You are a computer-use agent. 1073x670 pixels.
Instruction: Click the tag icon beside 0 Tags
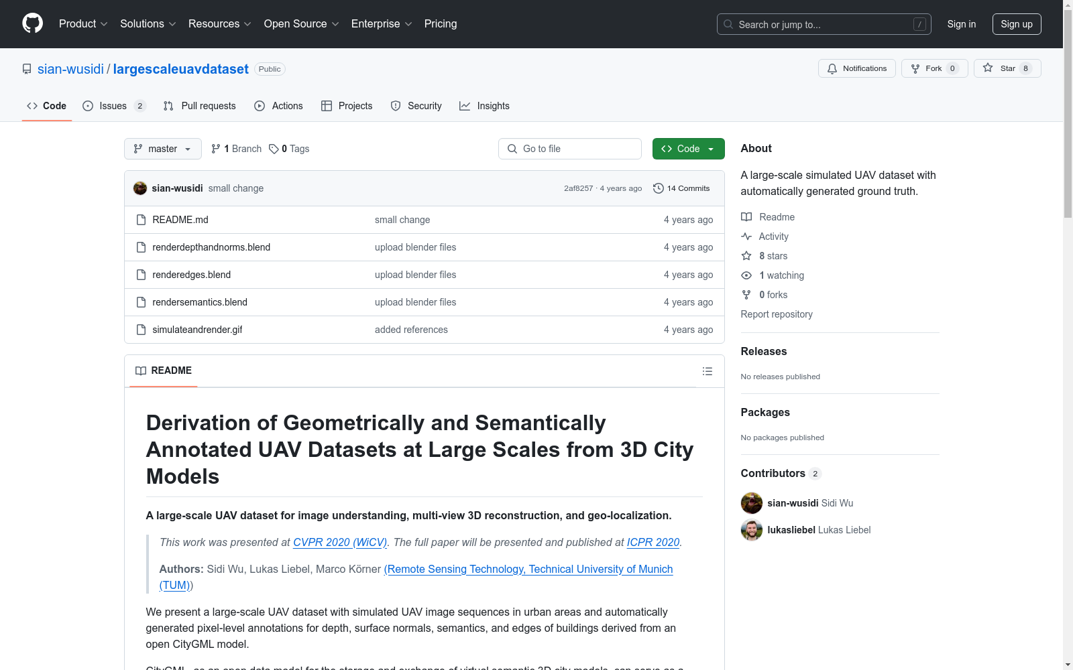click(x=274, y=149)
